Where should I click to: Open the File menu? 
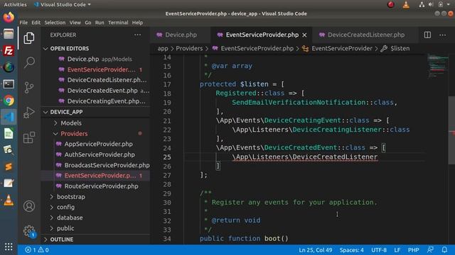click(23, 23)
